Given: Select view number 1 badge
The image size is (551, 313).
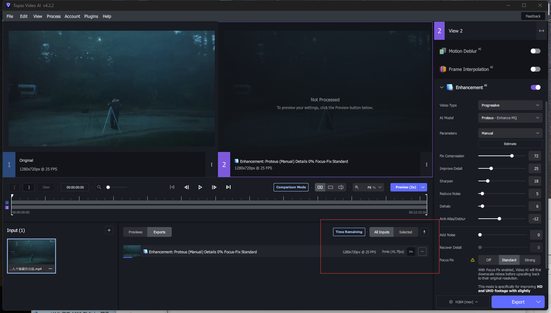Looking at the screenshot, I should click(9, 165).
